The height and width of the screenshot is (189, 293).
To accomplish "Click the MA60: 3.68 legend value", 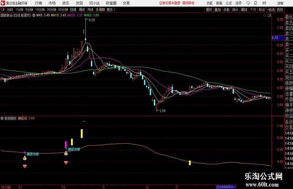I will click(91, 15).
